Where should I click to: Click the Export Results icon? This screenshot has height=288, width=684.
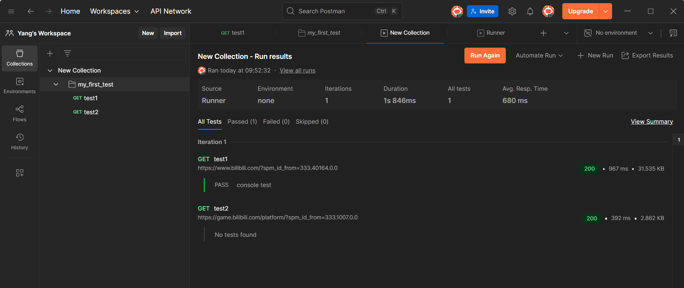point(625,55)
